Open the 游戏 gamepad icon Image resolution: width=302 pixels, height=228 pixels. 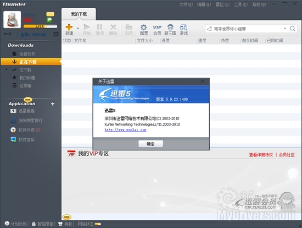tap(183, 27)
